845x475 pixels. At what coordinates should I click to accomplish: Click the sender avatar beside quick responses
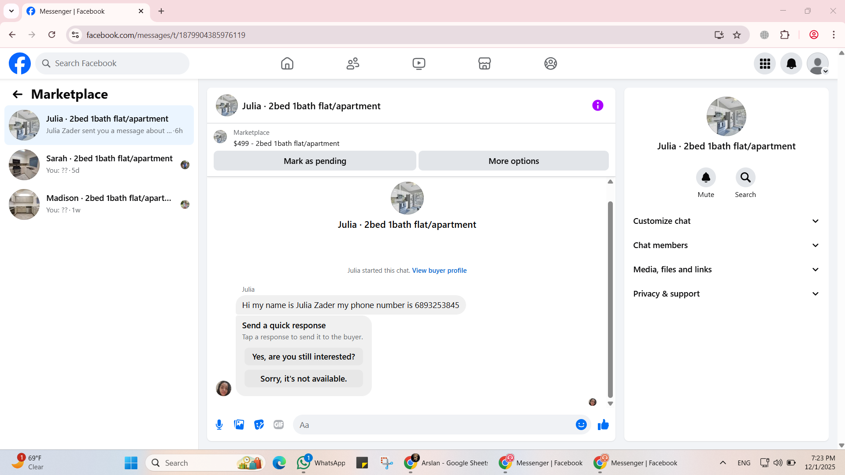[x=223, y=389]
